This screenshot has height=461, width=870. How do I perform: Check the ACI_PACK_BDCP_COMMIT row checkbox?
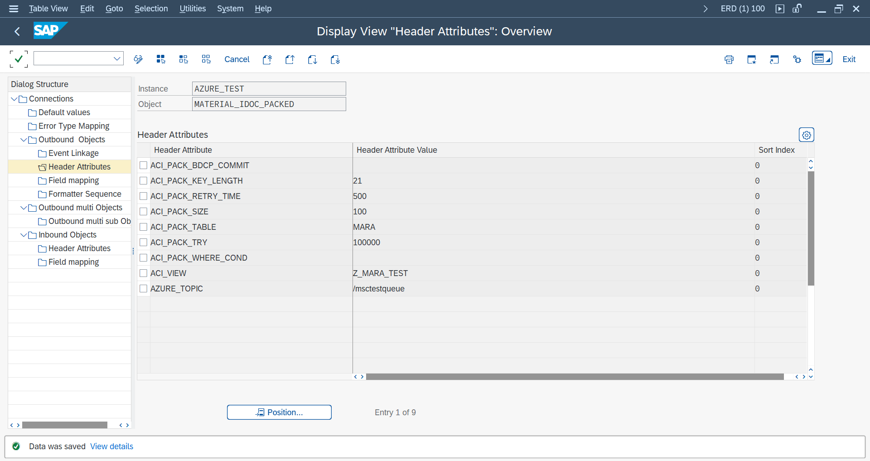pyautogui.click(x=144, y=165)
